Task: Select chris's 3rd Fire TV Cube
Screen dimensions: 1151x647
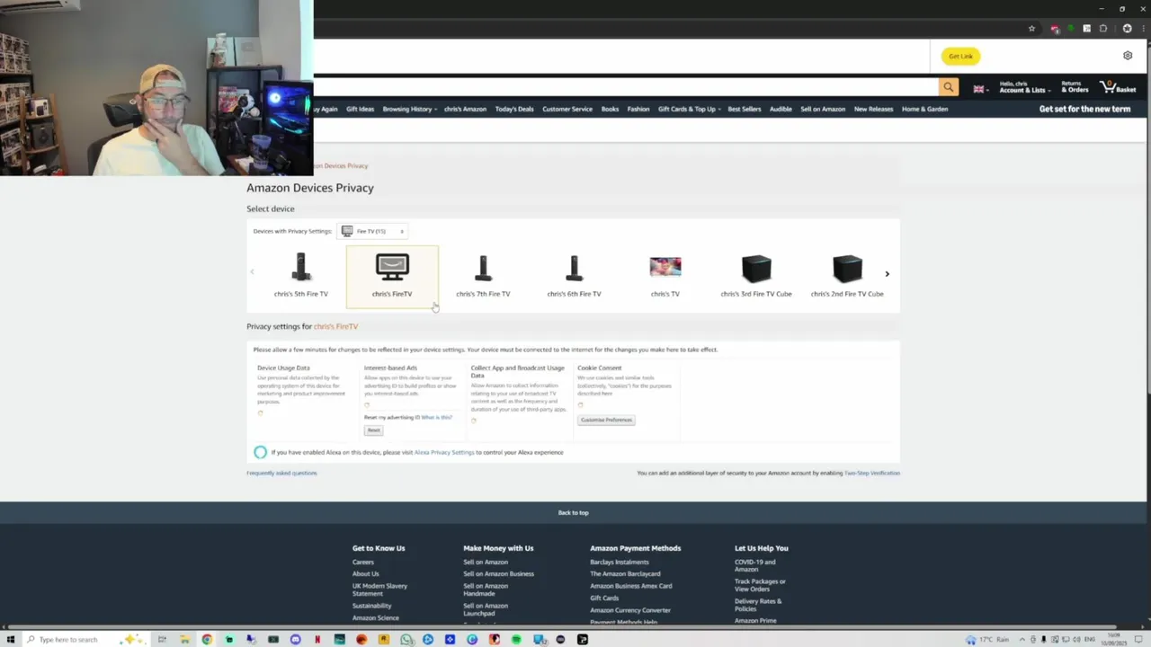Action: [x=756, y=275]
